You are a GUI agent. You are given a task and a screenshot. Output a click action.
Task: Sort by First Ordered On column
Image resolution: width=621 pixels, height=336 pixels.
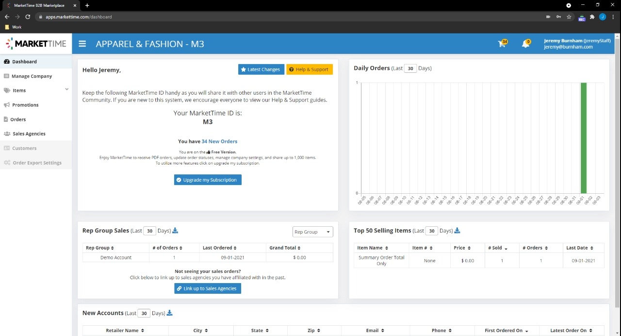[x=507, y=331]
